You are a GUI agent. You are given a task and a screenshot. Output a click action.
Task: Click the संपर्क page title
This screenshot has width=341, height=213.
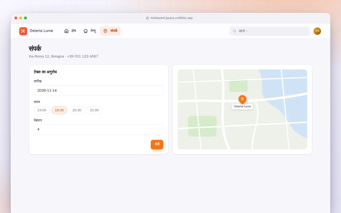(x=35, y=49)
